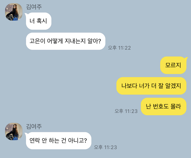
Task: Select the lower 김여주 sender name
Action: [34, 126]
